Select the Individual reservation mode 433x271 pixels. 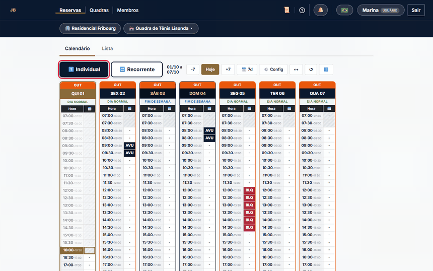pos(84,70)
